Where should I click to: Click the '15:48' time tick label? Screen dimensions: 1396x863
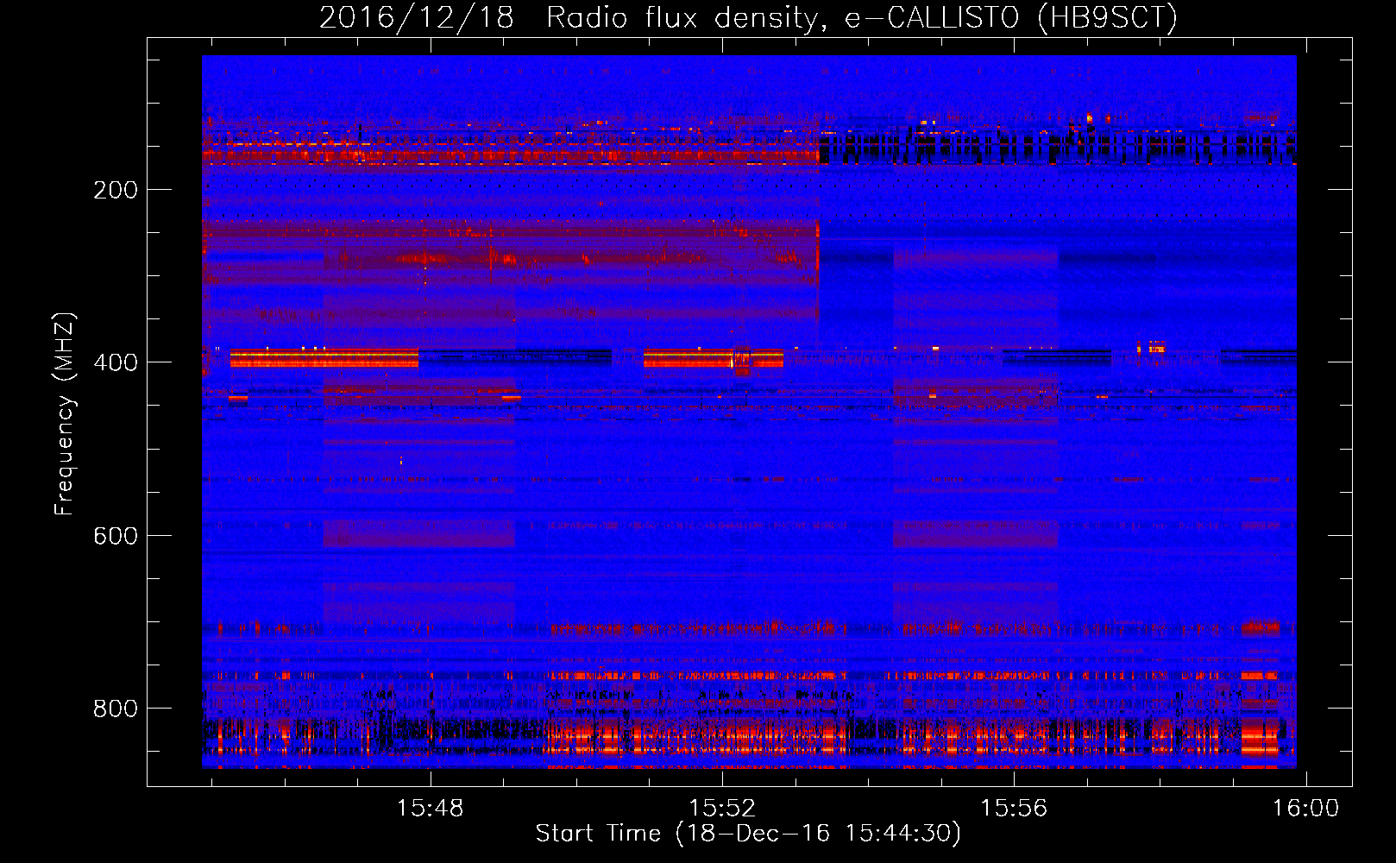tap(430, 809)
